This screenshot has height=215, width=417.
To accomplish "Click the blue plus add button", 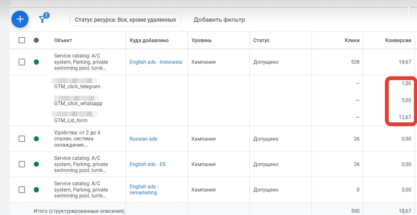I will [x=20, y=19].
